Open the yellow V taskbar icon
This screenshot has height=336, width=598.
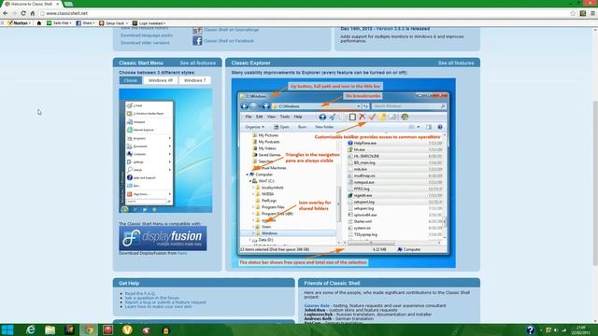127,329
